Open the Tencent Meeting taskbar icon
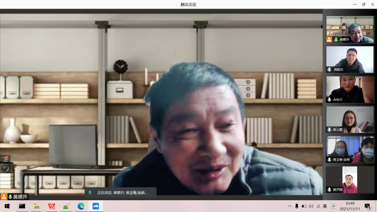This screenshot has height=212, width=377. pyautogui.click(x=96, y=206)
